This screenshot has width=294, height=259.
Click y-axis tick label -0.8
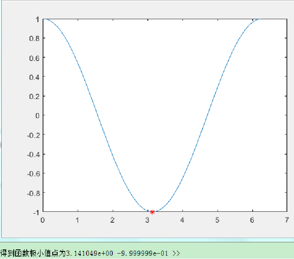(34, 193)
